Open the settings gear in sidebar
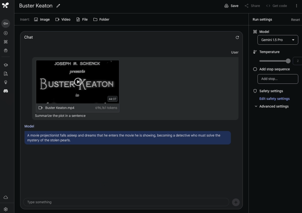 tap(6, 209)
